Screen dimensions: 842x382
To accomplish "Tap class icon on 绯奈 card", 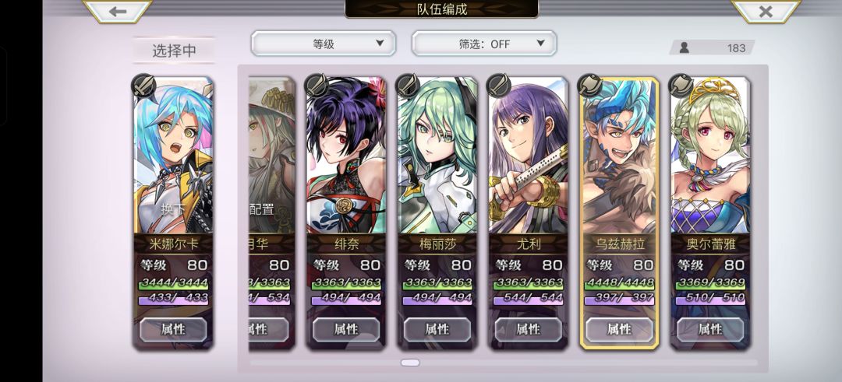I will coord(317,86).
